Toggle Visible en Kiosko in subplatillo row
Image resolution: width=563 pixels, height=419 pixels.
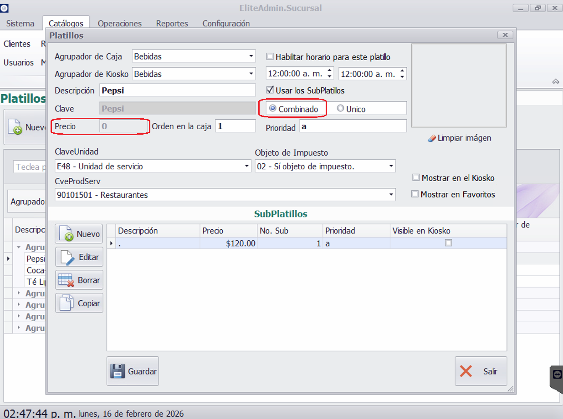pyautogui.click(x=448, y=243)
